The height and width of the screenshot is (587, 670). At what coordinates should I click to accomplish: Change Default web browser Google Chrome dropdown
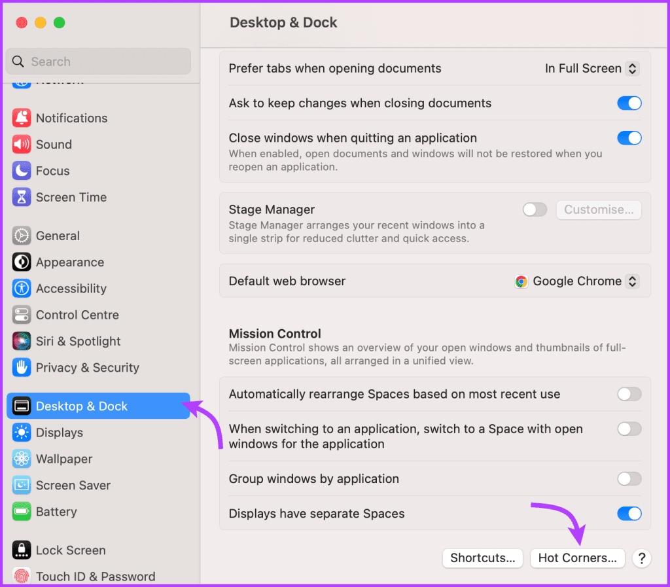[x=577, y=281]
